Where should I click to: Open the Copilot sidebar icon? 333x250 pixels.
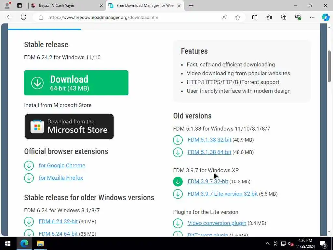click(326, 17)
